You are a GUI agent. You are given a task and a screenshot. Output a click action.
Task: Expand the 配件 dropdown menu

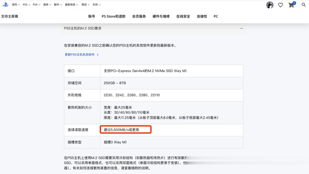click(58, 4)
